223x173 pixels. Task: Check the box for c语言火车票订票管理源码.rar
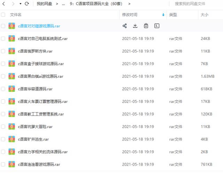[x=3, y=101]
